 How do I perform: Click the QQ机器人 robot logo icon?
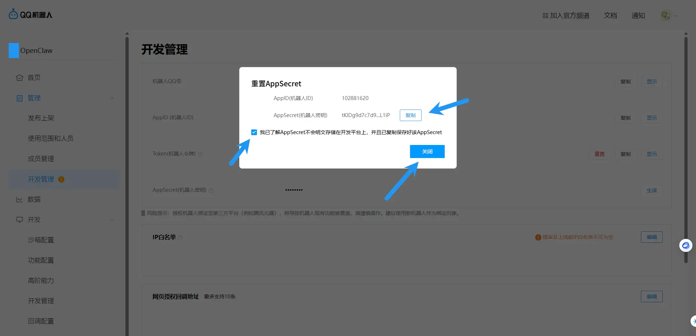pos(13,14)
